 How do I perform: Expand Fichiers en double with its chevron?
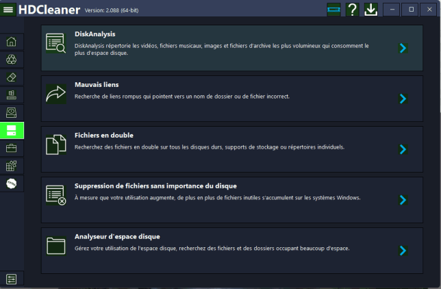pos(403,149)
